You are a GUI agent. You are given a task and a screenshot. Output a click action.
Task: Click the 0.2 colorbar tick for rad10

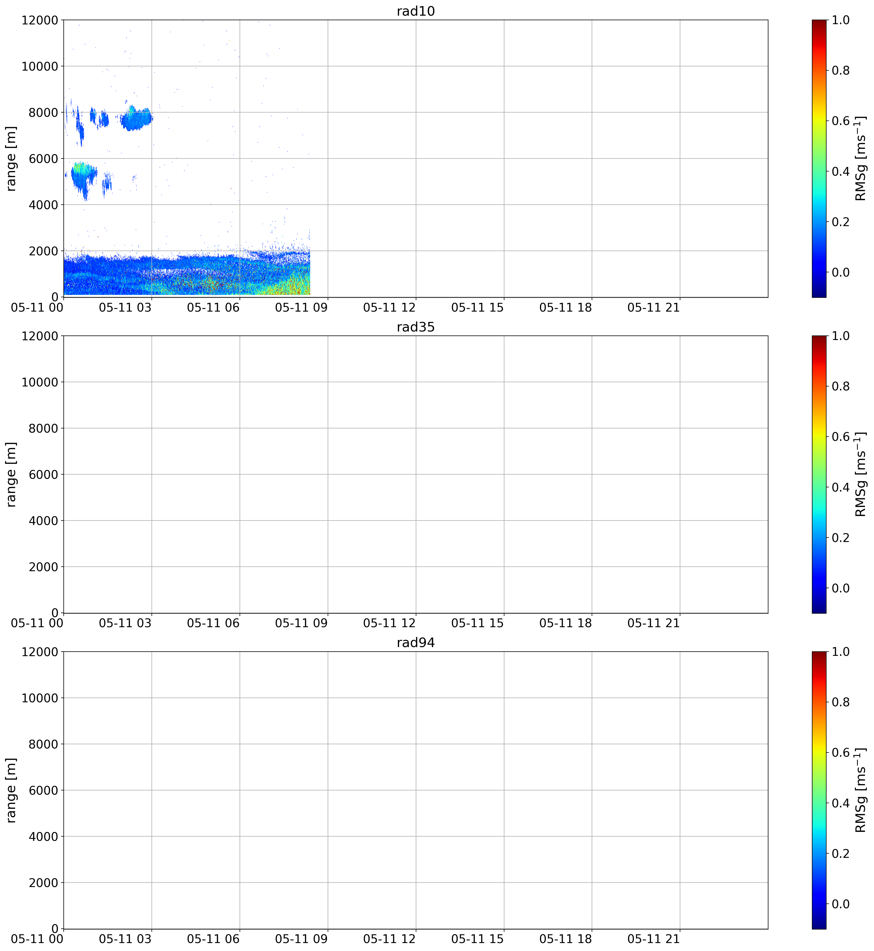tap(840, 222)
